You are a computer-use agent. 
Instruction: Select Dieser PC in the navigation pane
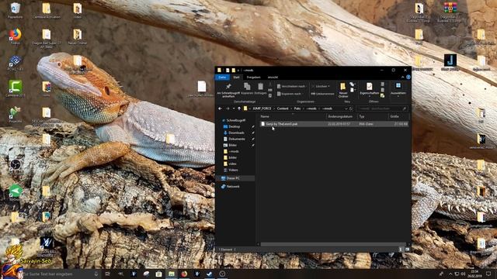[233, 178]
